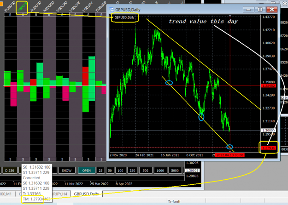The image size is (288, 205).
Task: Click the S cell under USDJPY
Action: pyautogui.click(x=88, y=159)
